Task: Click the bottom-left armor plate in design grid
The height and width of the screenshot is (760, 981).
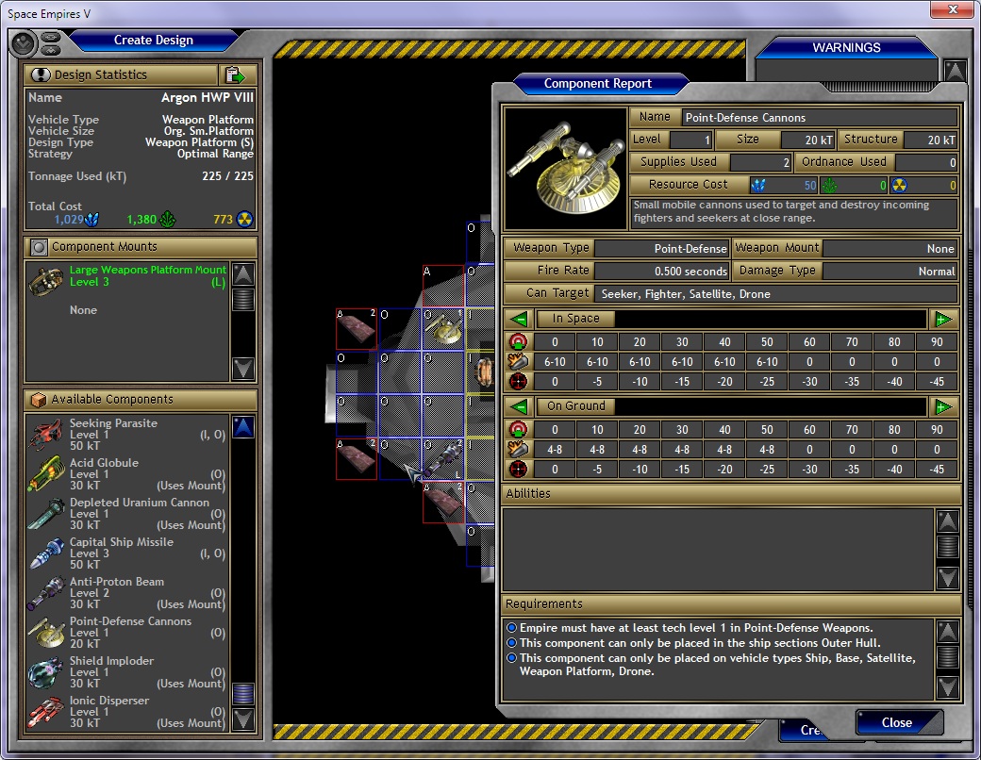Action: [x=356, y=459]
